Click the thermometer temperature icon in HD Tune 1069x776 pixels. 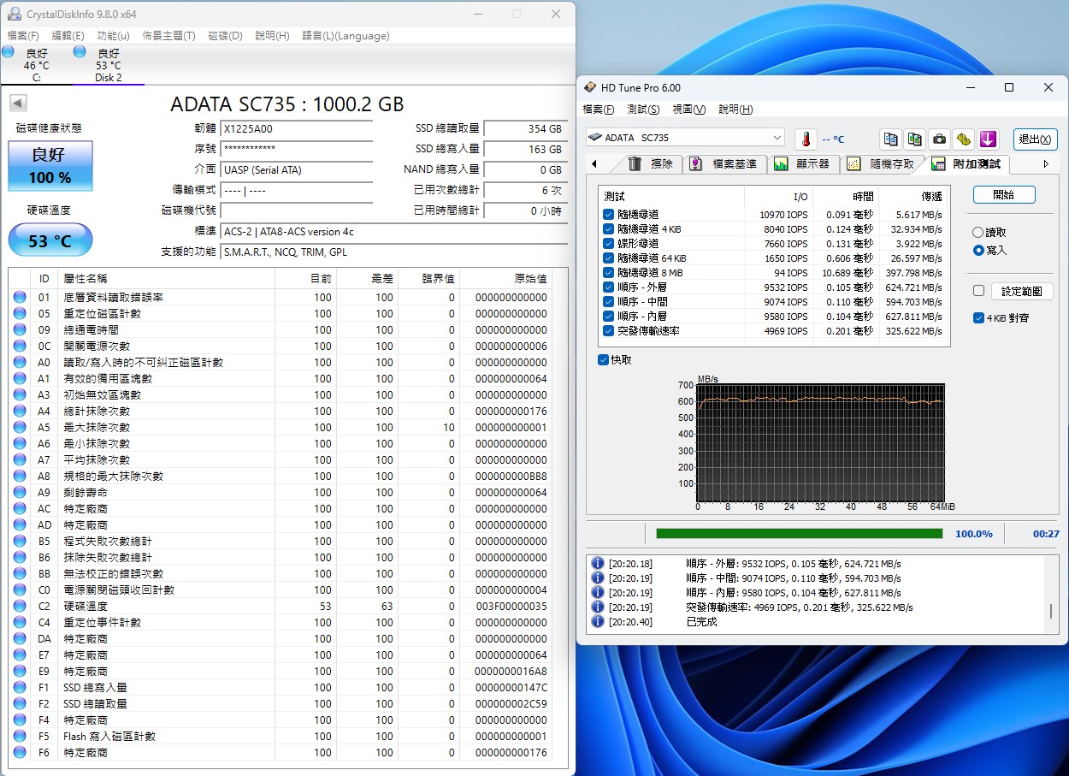click(x=806, y=139)
